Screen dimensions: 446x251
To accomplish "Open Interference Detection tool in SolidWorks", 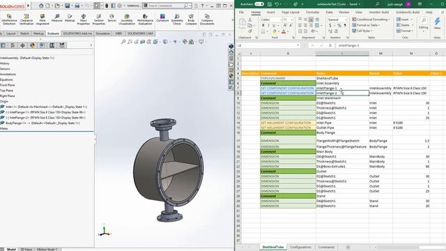I will point(9,19).
